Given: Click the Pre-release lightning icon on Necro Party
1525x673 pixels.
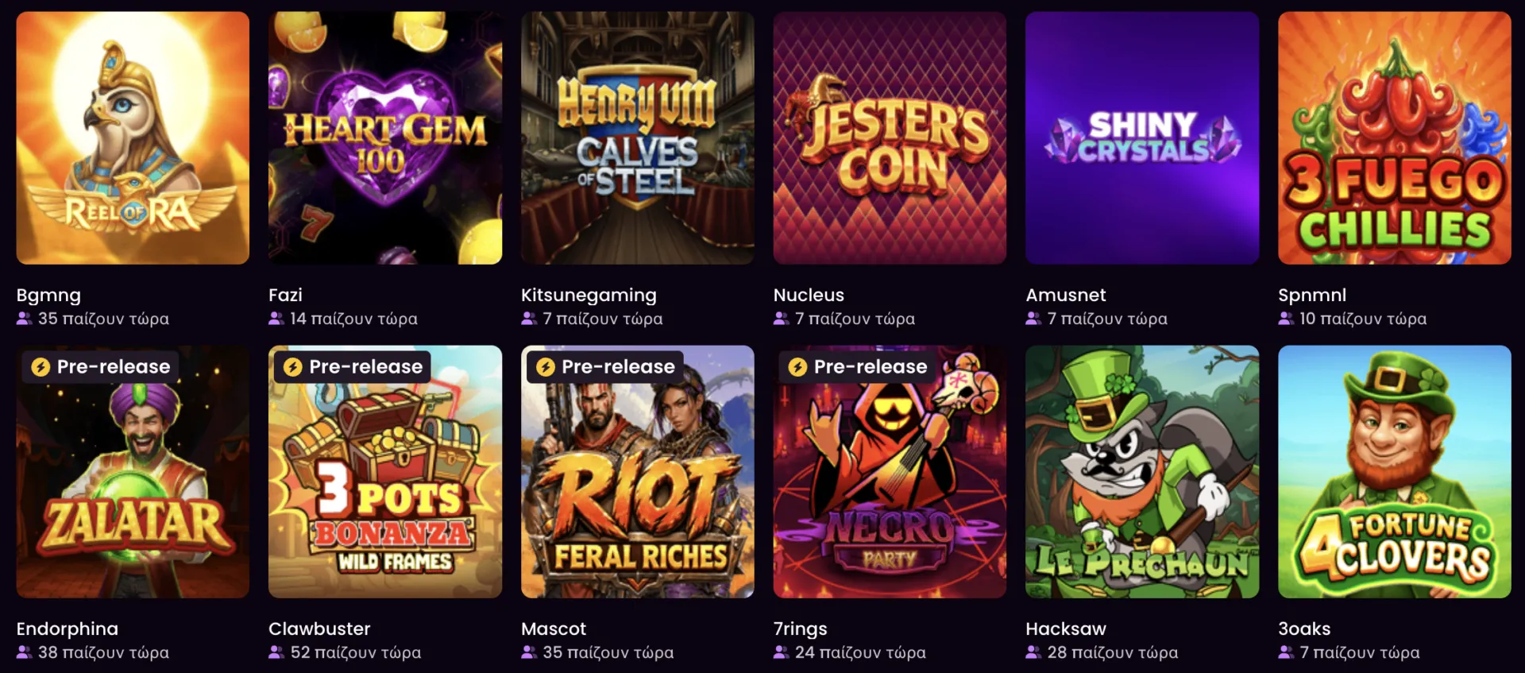Looking at the screenshot, I should [x=797, y=367].
